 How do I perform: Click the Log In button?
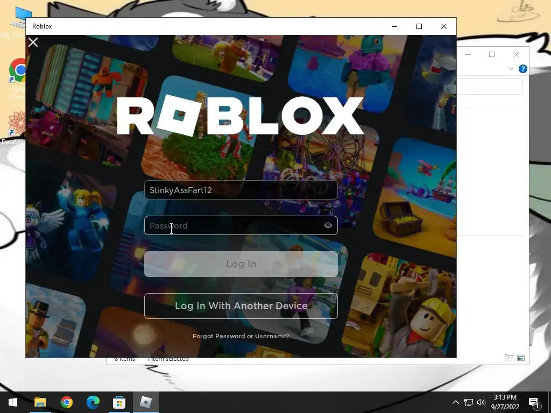241,264
